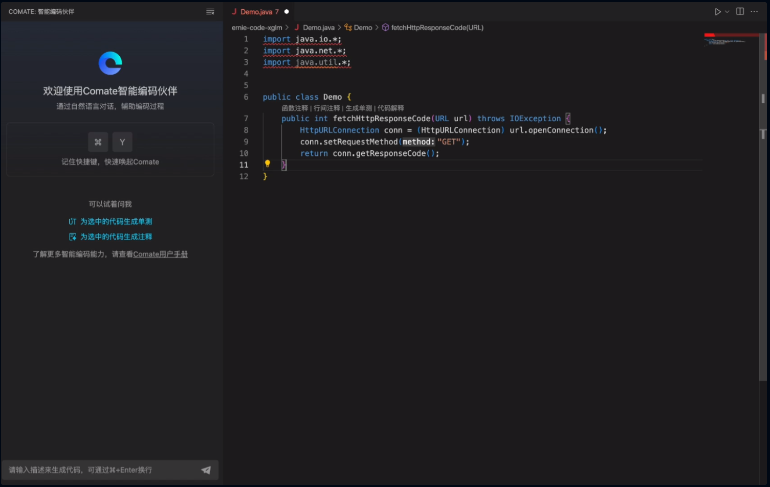Screen dimensions: 770x487
Task: Click fetchHttpResponseCode method name in code
Action: (x=382, y=119)
